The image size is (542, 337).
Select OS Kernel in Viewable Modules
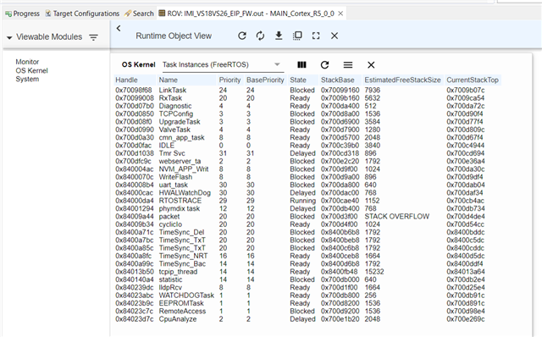pyautogui.click(x=32, y=70)
